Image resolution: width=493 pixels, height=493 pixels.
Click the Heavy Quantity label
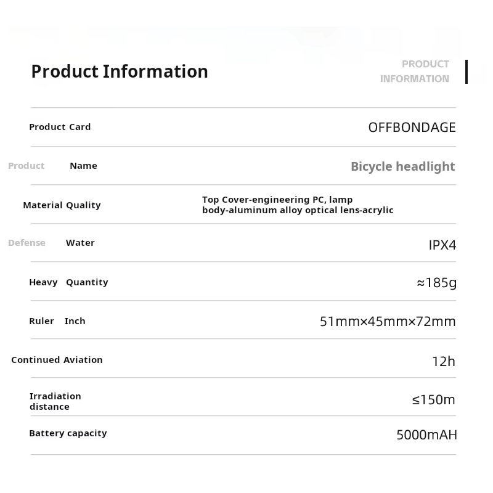pyautogui.click(x=68, y=282)
